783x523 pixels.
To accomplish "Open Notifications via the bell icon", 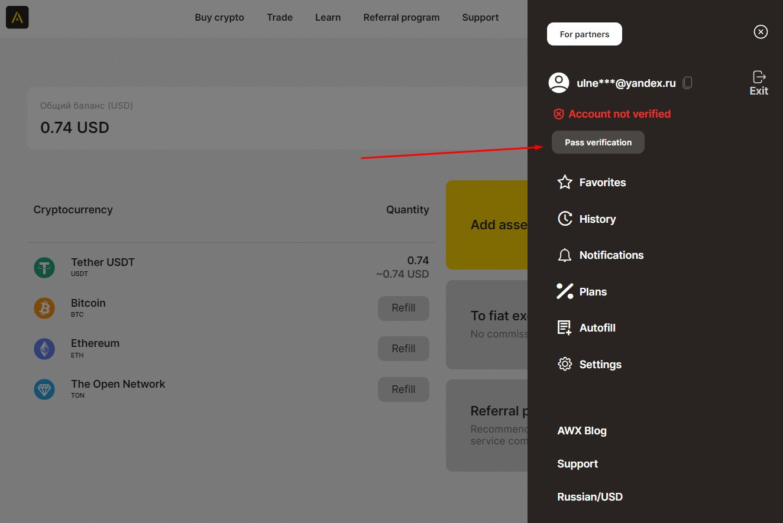I will click(x=565, y=255).
